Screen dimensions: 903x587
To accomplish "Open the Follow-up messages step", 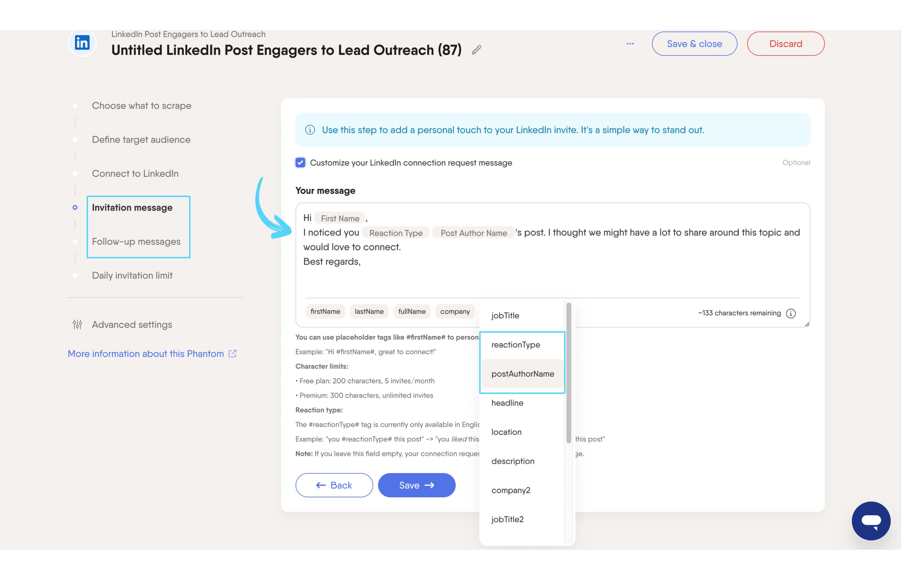I will [x=136, y=242].
